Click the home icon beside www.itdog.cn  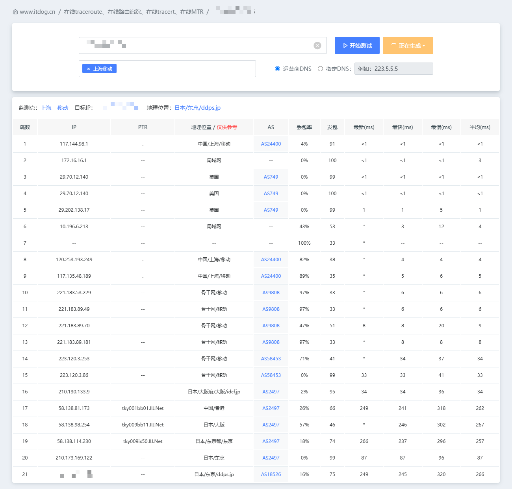(x=15, y=12)
